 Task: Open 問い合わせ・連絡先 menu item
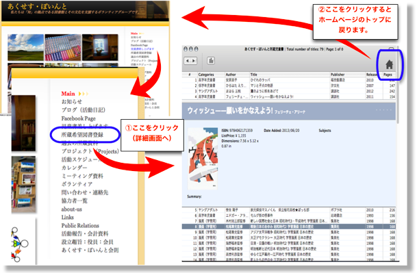click(x=85, y=192)
